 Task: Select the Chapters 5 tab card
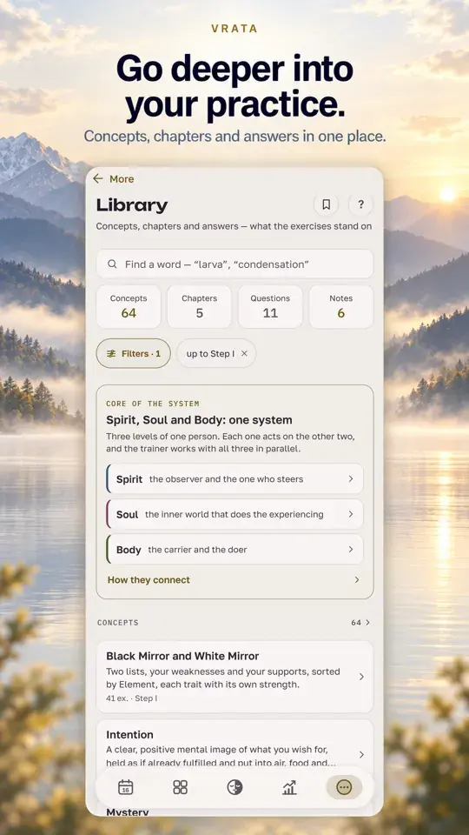pyautogui.click(x=200, y=307)
